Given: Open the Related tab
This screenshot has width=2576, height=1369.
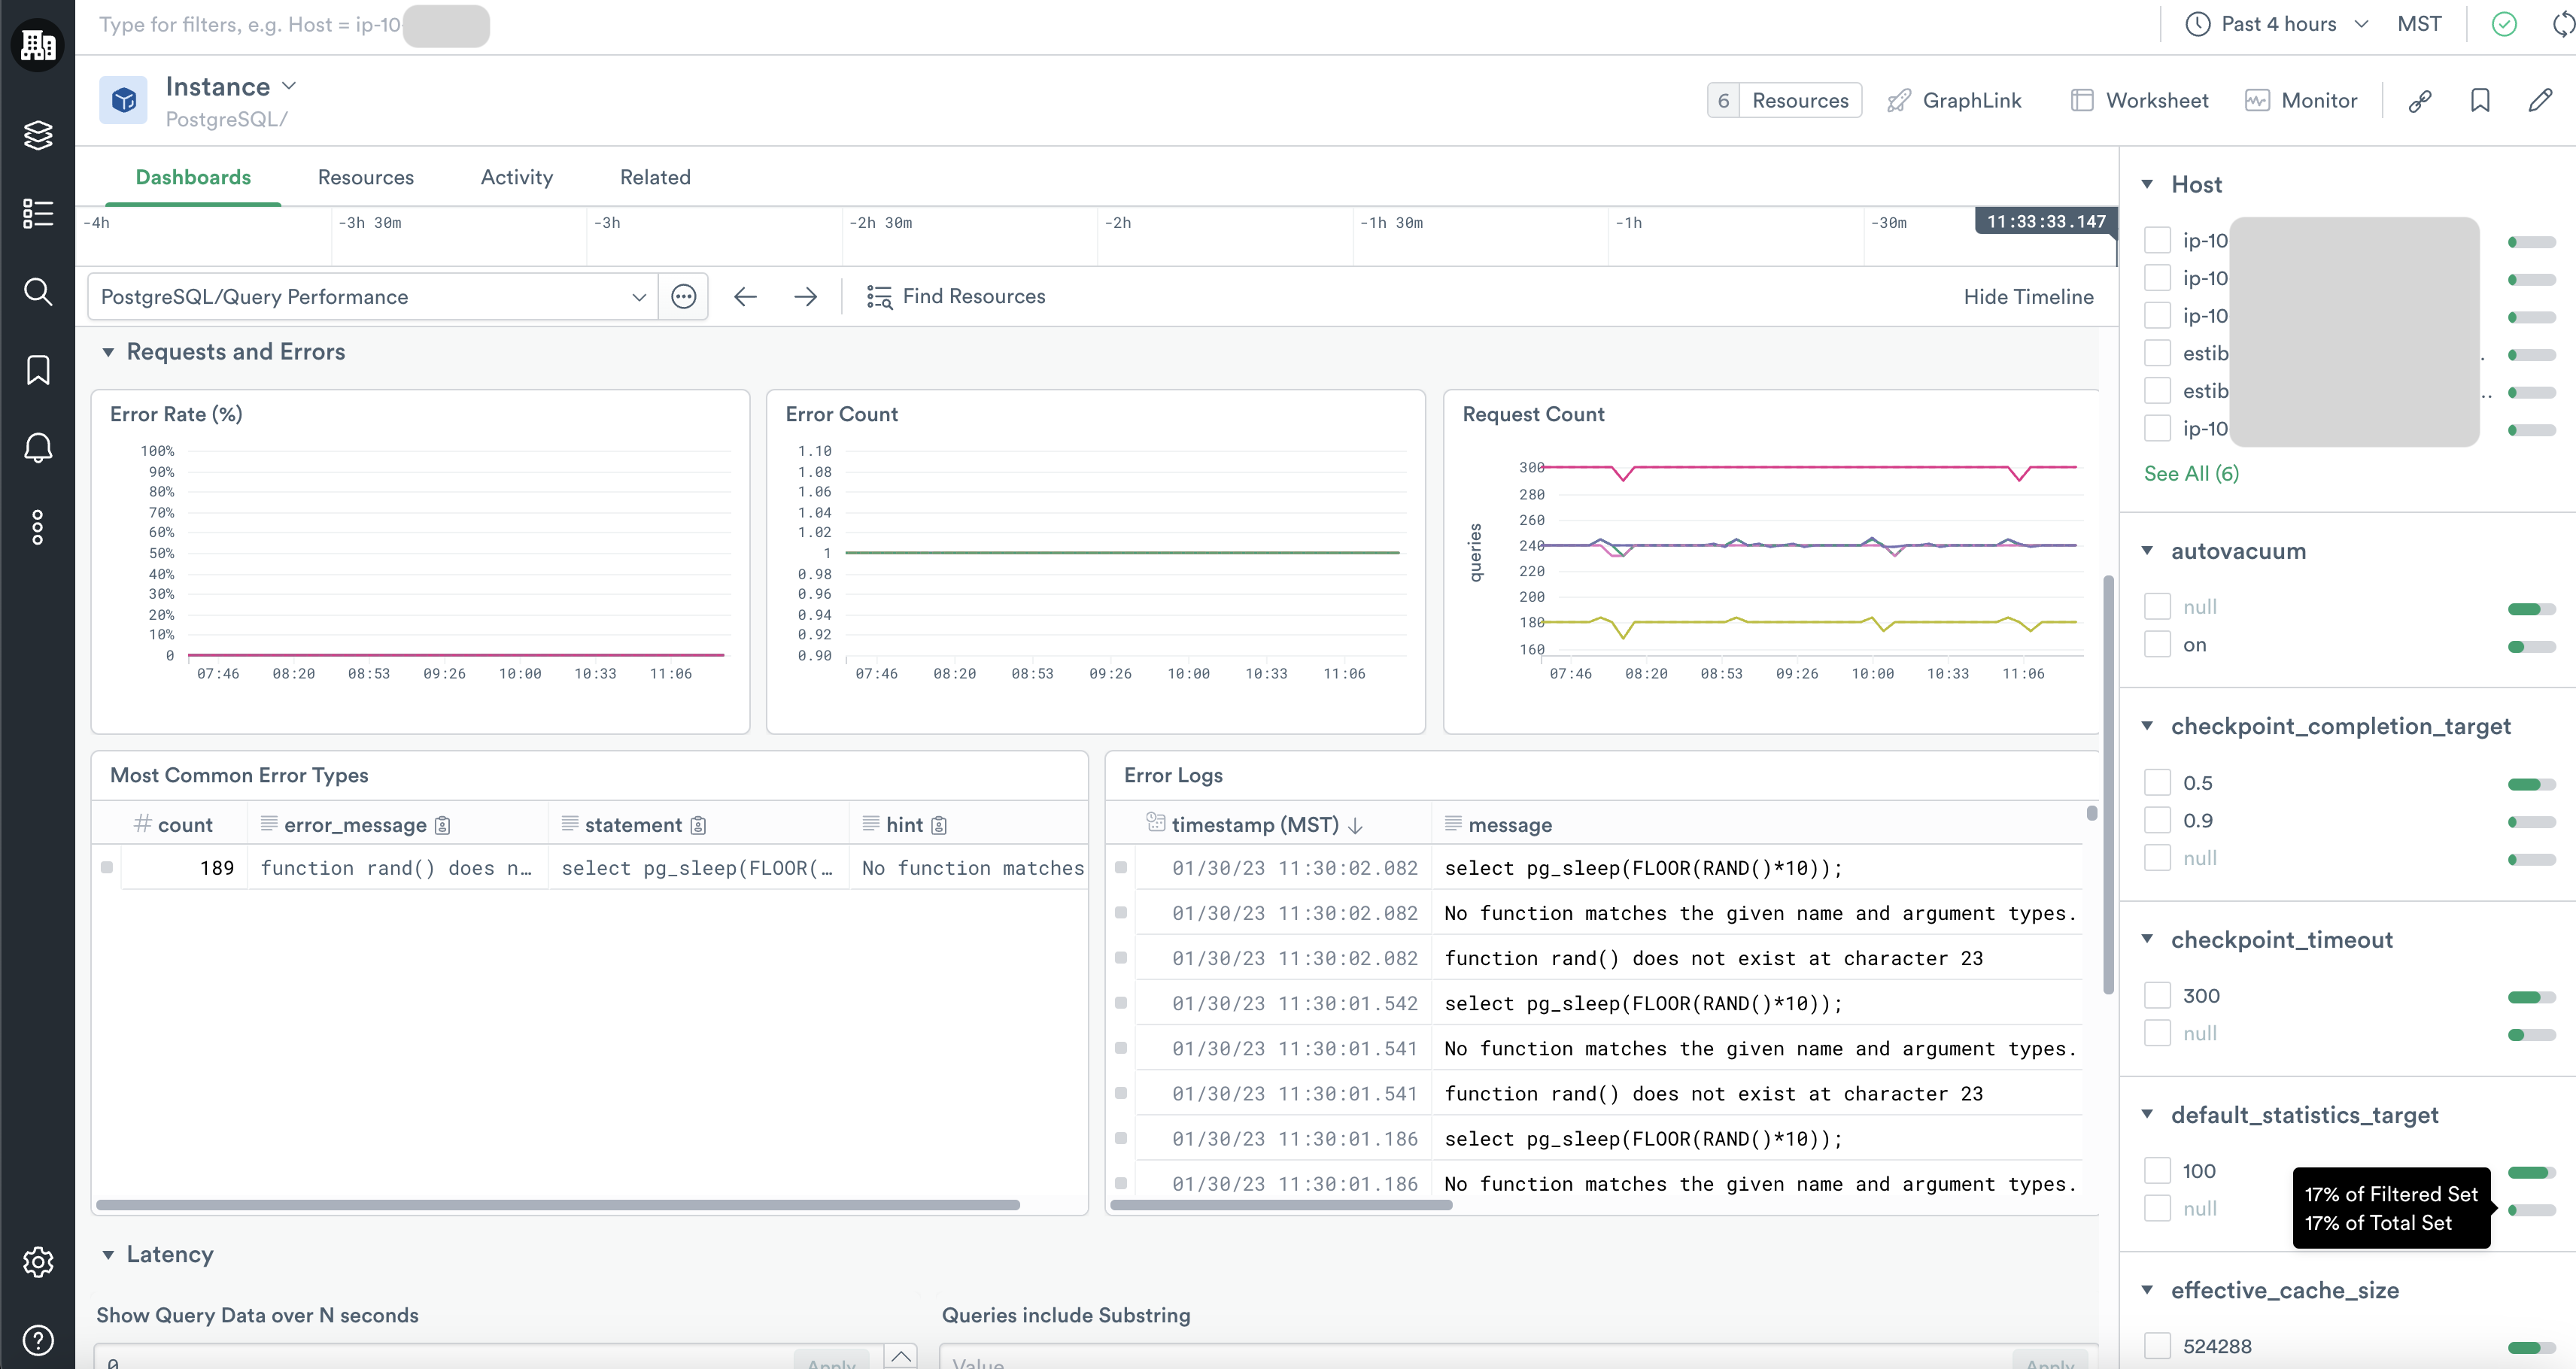Looking at the screenshot, I should click(655, 177).
